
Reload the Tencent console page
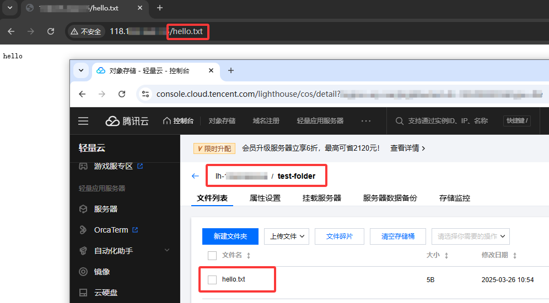click(122, 94)
